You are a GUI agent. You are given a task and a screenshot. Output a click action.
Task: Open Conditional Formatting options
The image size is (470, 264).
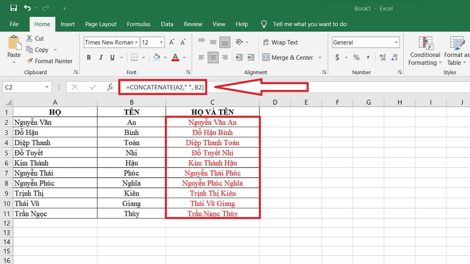pyautogui.click(x=425, y=51)
